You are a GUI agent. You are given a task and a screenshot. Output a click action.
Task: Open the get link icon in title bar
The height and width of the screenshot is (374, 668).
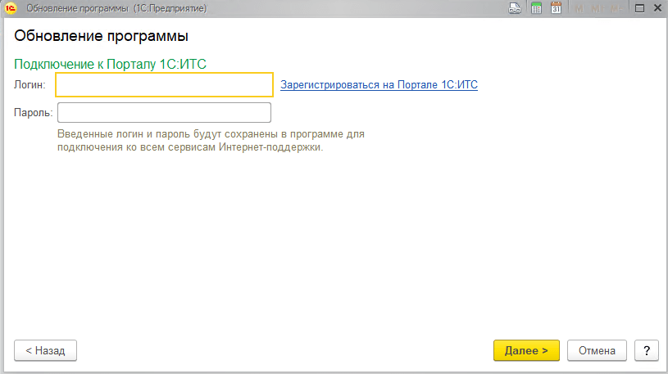515,8
